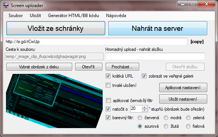Select the žlutá color filter

[166, 126]
